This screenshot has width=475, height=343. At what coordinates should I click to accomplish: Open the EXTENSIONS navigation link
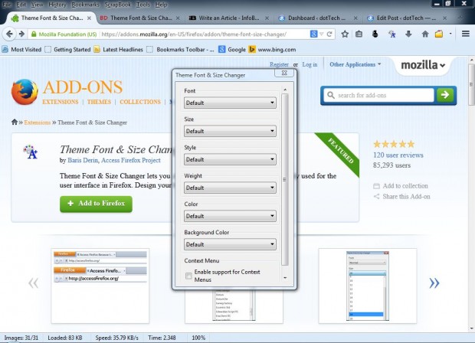coord(61,102)
